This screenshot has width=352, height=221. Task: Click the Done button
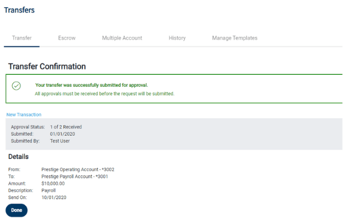pos(16,210)
